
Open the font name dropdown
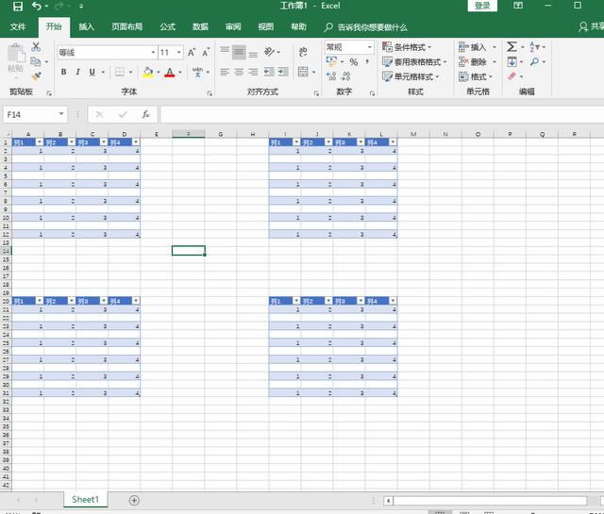[153, 53]
